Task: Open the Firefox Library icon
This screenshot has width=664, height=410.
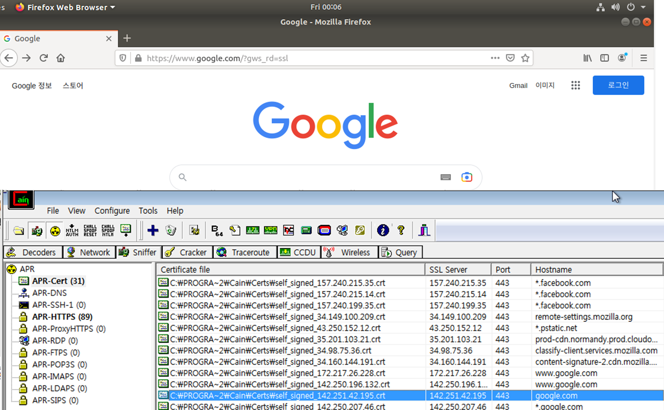Action: (587, 58)
